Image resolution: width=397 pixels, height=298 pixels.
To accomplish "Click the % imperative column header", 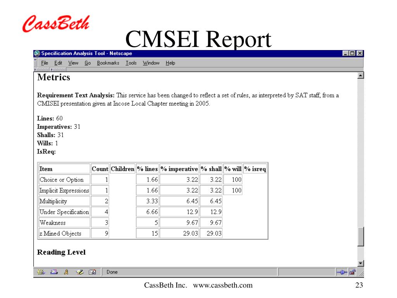I will [179, 169].
